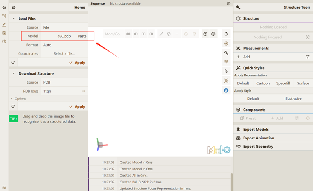Expand the Export Animation section
Viewport: 313px width, 191px height.
(258, 138)
